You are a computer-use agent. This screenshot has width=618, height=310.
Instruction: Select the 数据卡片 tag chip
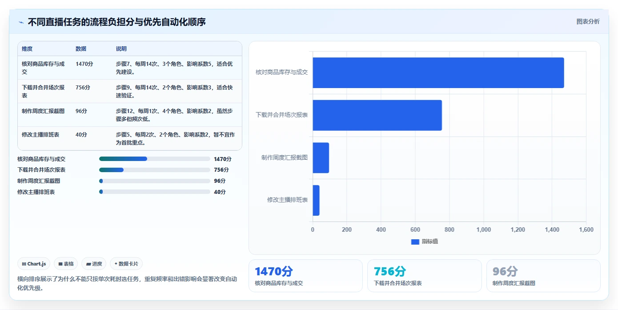[126, 264]
